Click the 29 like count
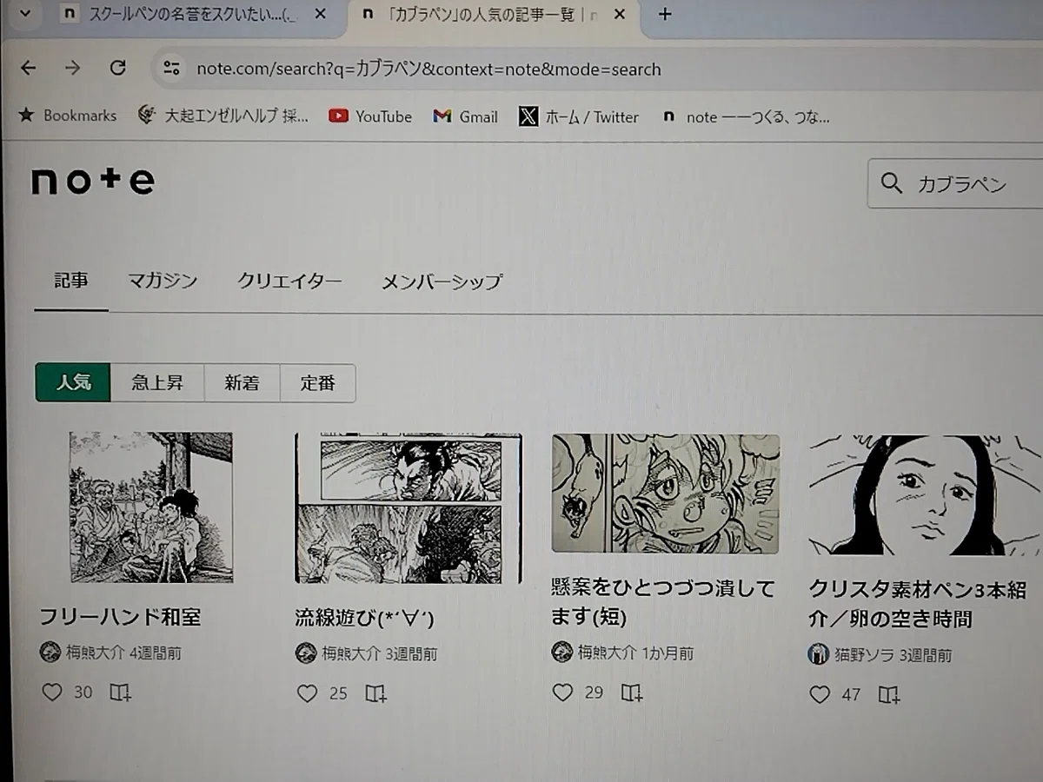This screenshot has width=1043, height=782. pyautogui.click(x=594, y=693)
